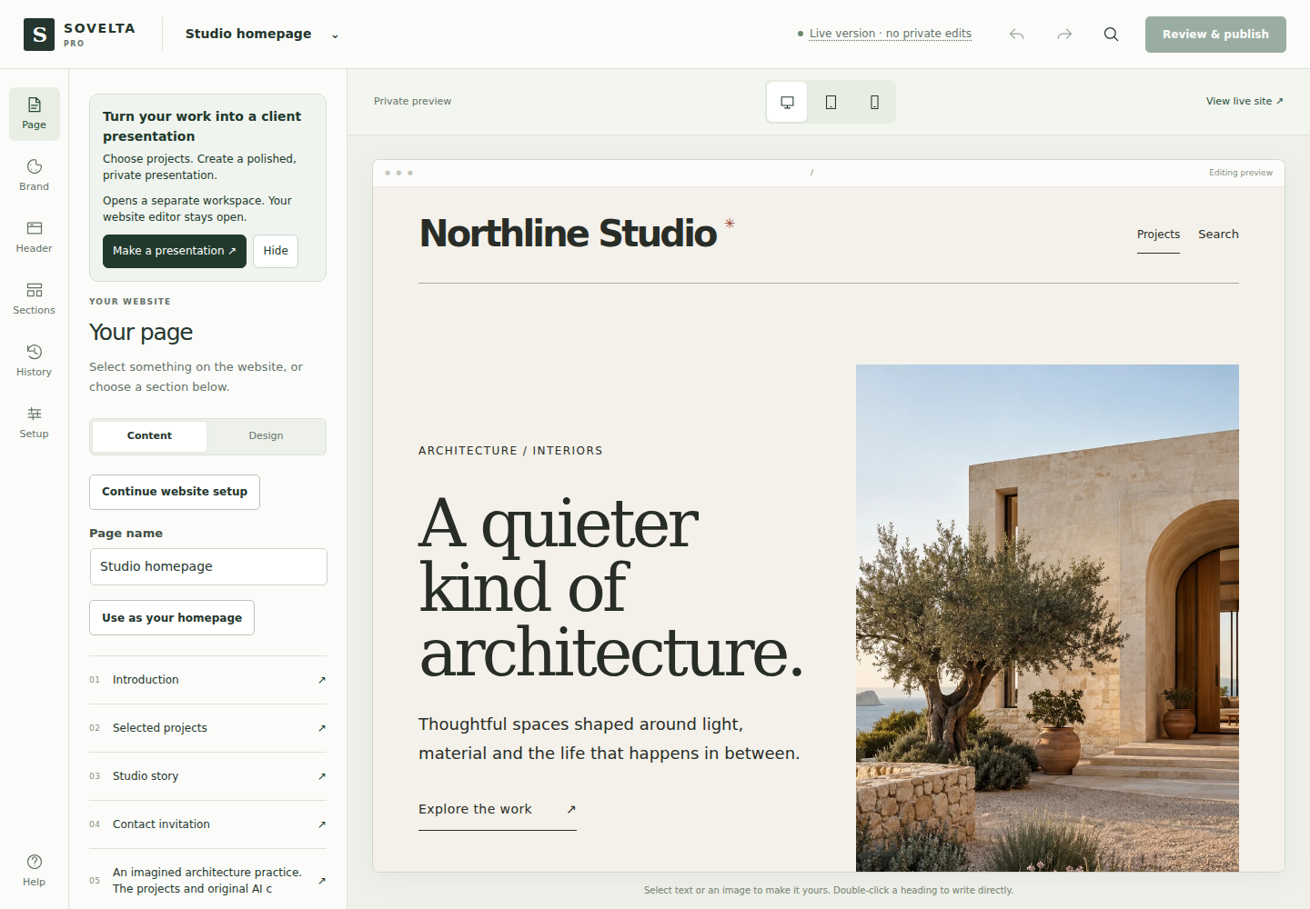This screenshot has width=1310, height=909.
Task: Click Continue website setup
Action: point(175,492)
